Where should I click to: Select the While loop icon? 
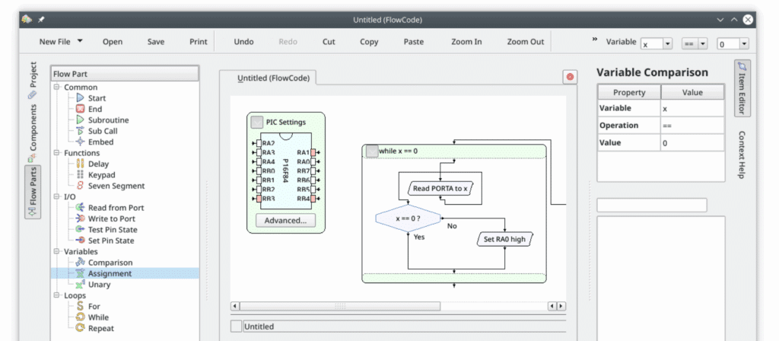80,317
